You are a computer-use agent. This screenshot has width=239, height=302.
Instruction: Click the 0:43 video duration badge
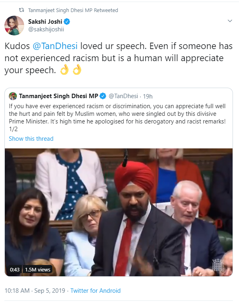pos(14,269)
